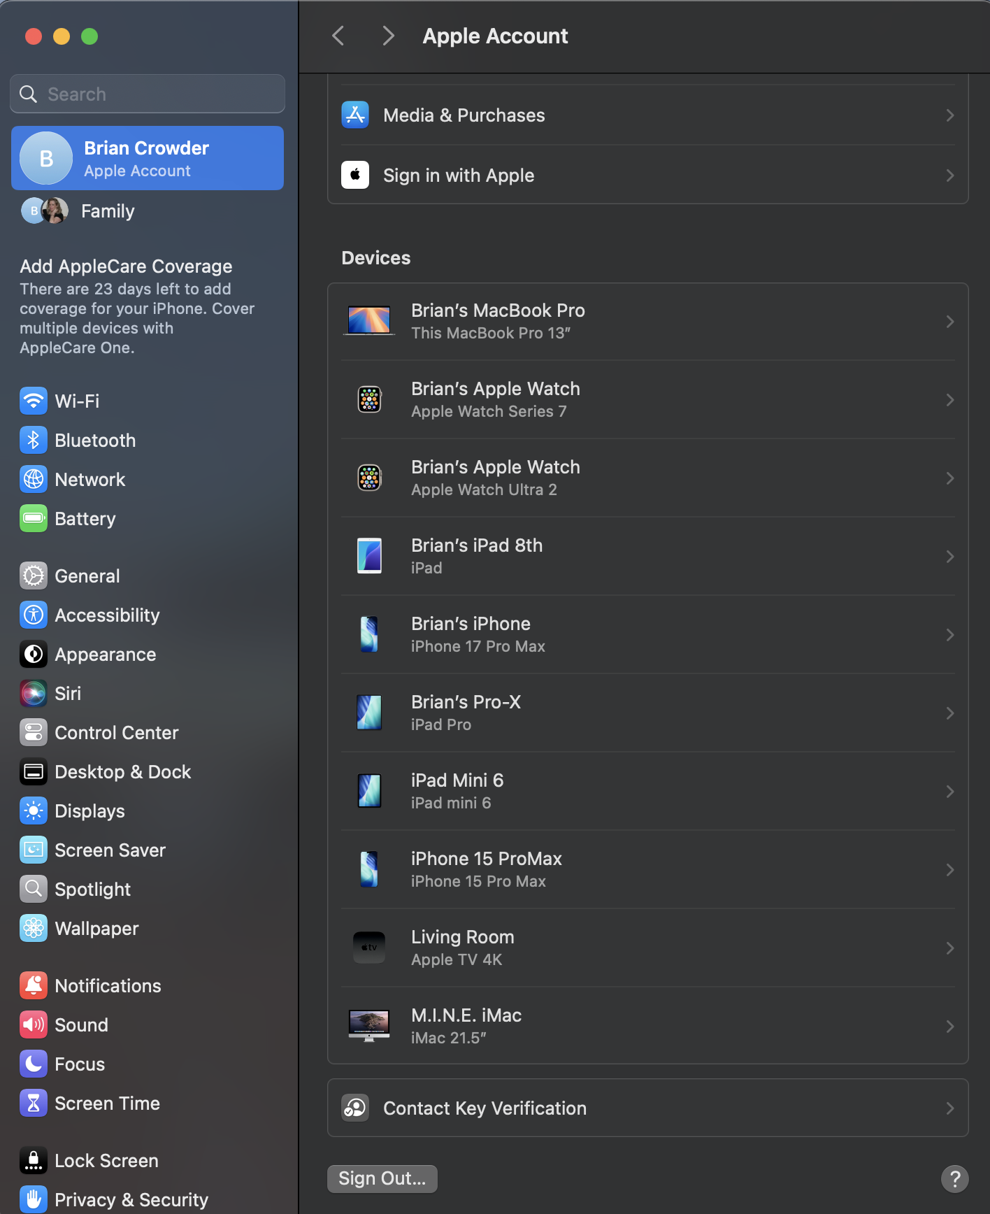
Task: Open Battery settings icon
Action: pos(34,519)
